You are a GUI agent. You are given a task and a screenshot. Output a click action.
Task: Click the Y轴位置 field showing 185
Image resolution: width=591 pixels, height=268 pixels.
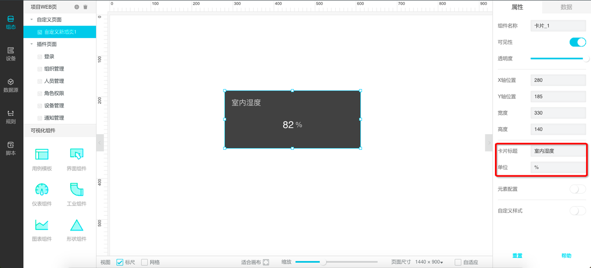558,97
